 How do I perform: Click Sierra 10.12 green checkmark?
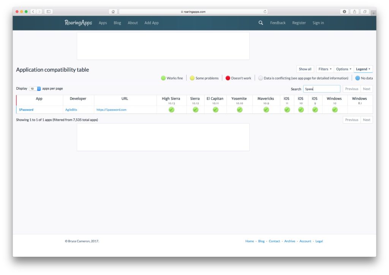(x=196, y=110)
